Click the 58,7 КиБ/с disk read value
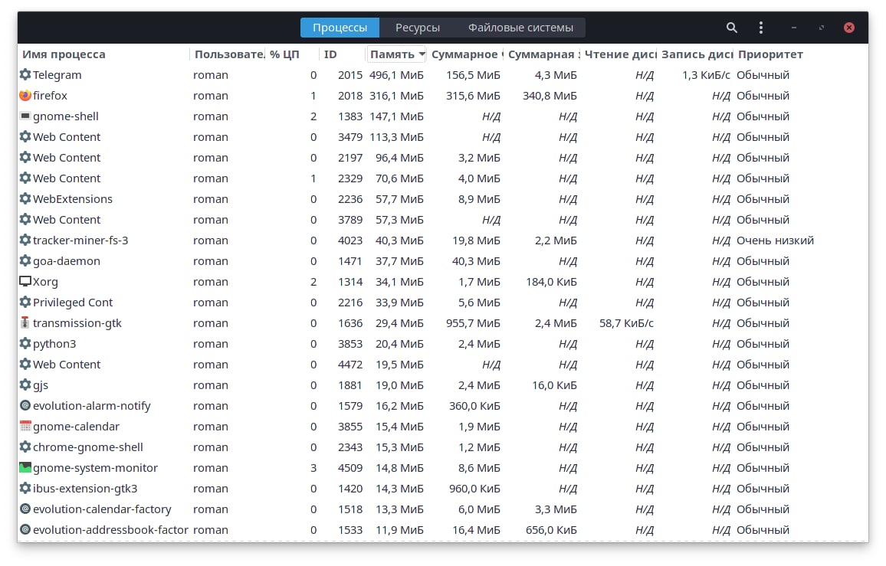The image size is (886, 566). pos(626,323)
